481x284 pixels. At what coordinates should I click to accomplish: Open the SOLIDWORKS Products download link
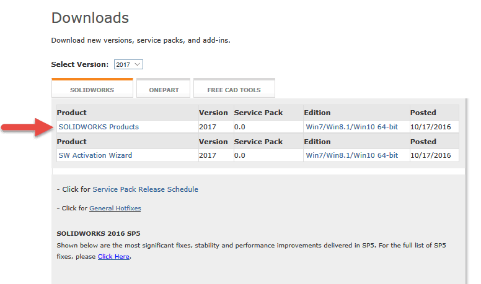pos(99,127)
